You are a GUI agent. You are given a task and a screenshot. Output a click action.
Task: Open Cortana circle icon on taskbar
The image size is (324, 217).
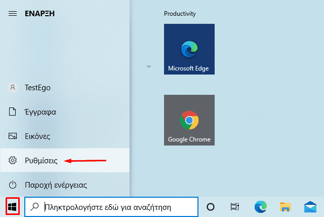coord(211,207)
